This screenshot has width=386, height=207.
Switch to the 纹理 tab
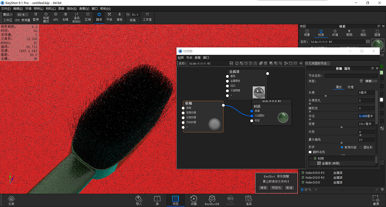(350, 87)
